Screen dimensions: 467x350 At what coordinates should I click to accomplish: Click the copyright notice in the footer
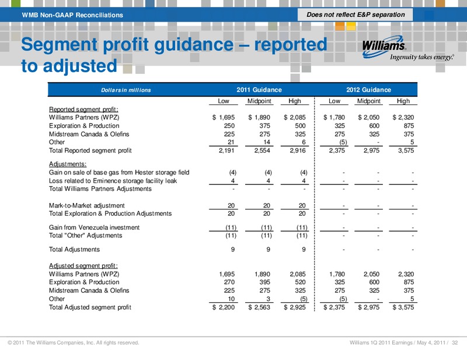click(74, 342)
